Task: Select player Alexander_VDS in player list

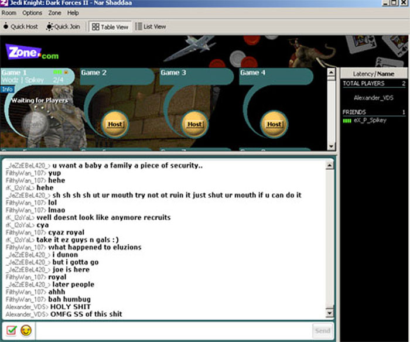Action: pyautogui.click(x=374, y=98)
